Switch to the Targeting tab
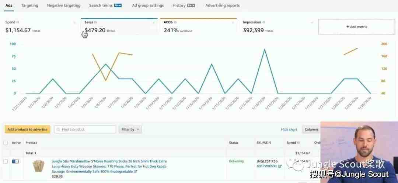 click(x=29, y=5)
